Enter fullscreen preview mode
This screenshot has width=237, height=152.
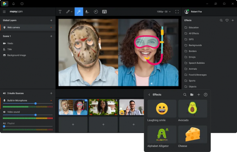[177, 12]
